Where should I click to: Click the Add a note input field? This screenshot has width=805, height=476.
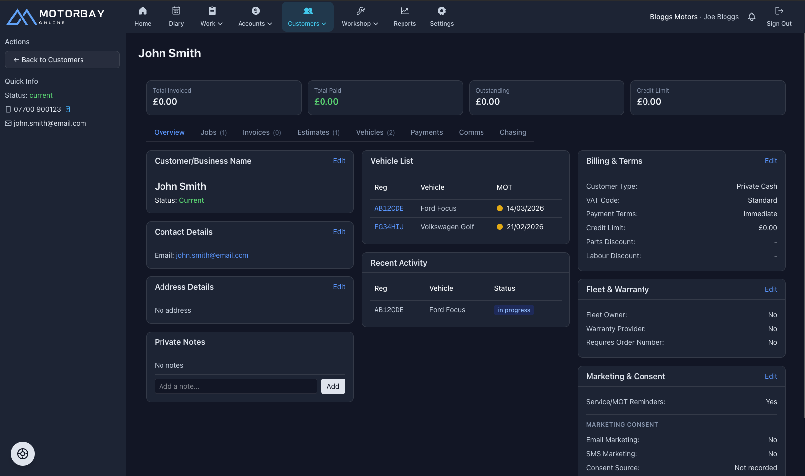point(236,386)
